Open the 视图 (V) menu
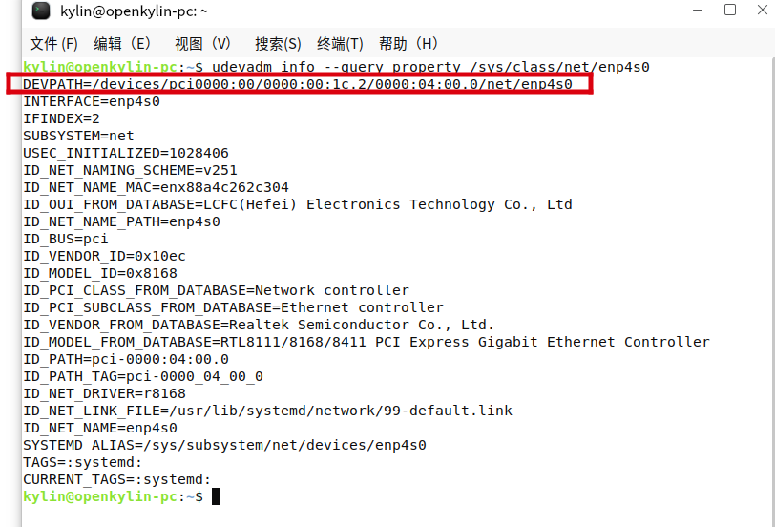The image size is (775, 527). pyautogui.click(x=202, y=44)
